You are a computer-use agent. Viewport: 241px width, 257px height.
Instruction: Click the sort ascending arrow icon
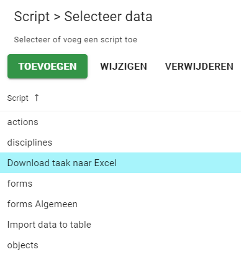(37, 97)
